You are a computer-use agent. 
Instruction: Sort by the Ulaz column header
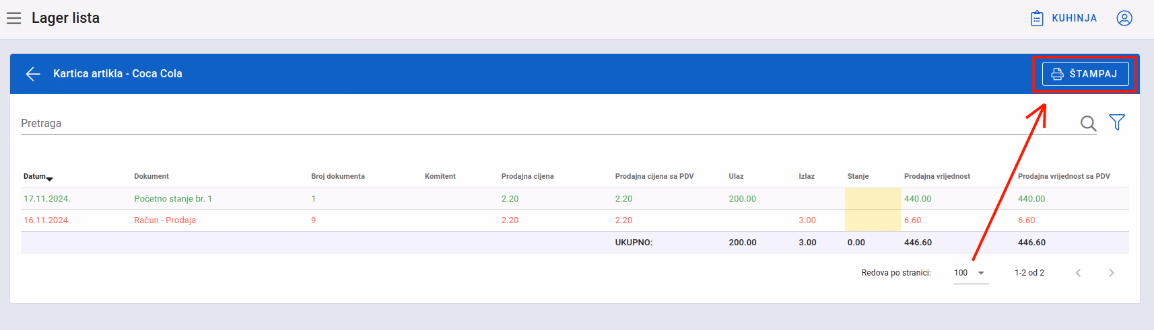click(736, 177)
